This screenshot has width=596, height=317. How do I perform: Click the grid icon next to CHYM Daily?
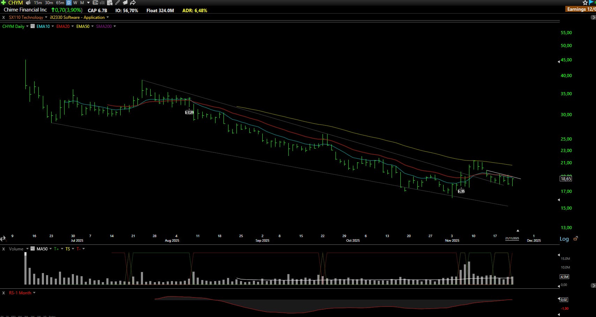click(32, 26)
